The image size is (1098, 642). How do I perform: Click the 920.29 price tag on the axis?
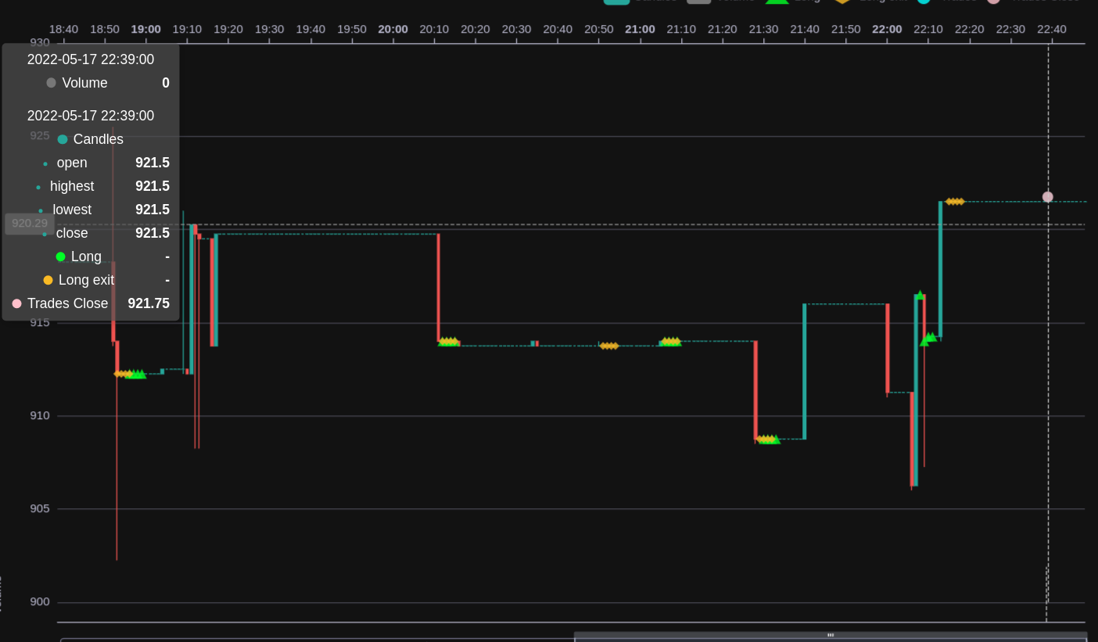[x=28, y=223]
